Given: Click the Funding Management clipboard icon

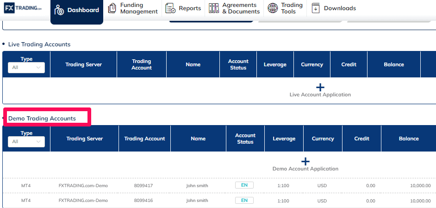Looking at the screenshot, I should pyautogui.click(x=112, y=8).
